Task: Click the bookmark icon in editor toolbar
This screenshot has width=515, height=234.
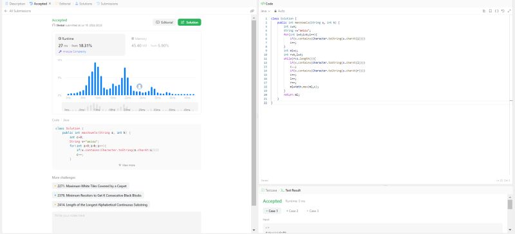Action: click(491, 11)
